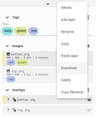96x117 pixels.
Task: Hide the bottom.shp overlay via eye icon
Action: 89,100
